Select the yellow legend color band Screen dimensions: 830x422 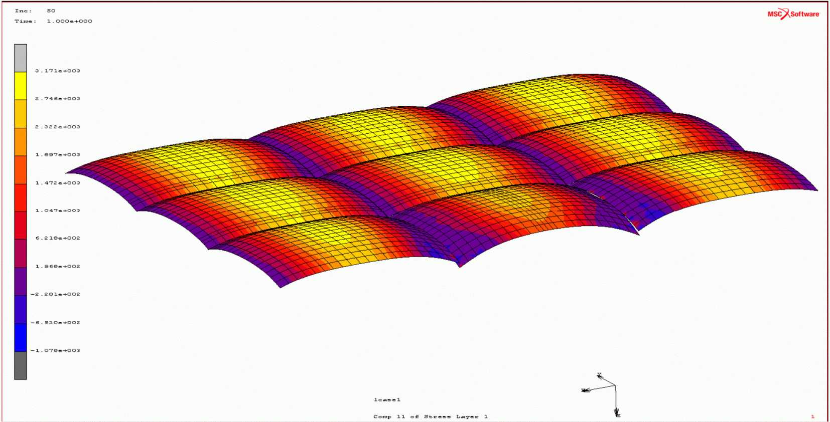pyautogui.click(x=21, y=86)
